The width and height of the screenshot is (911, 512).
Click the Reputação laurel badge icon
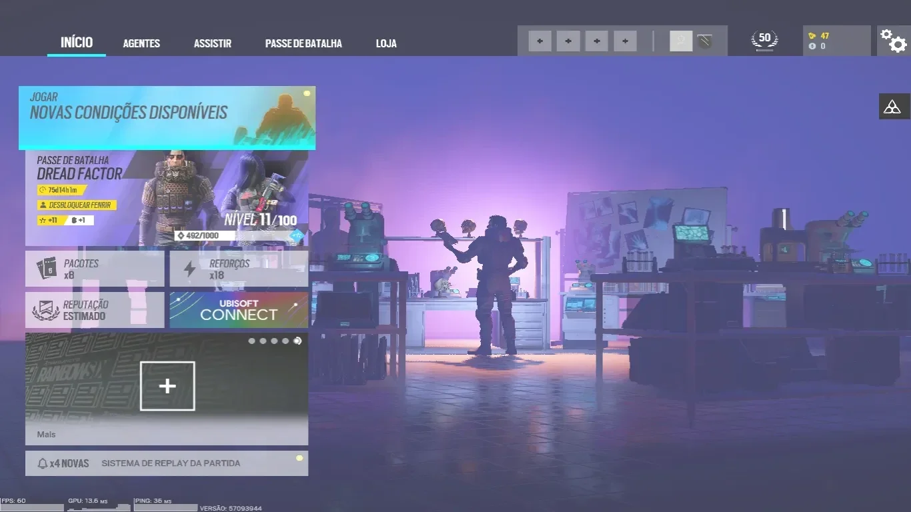click(46, 310)
